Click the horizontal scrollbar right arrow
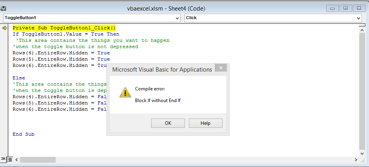369x167 pixels. [x=356, y=160]
